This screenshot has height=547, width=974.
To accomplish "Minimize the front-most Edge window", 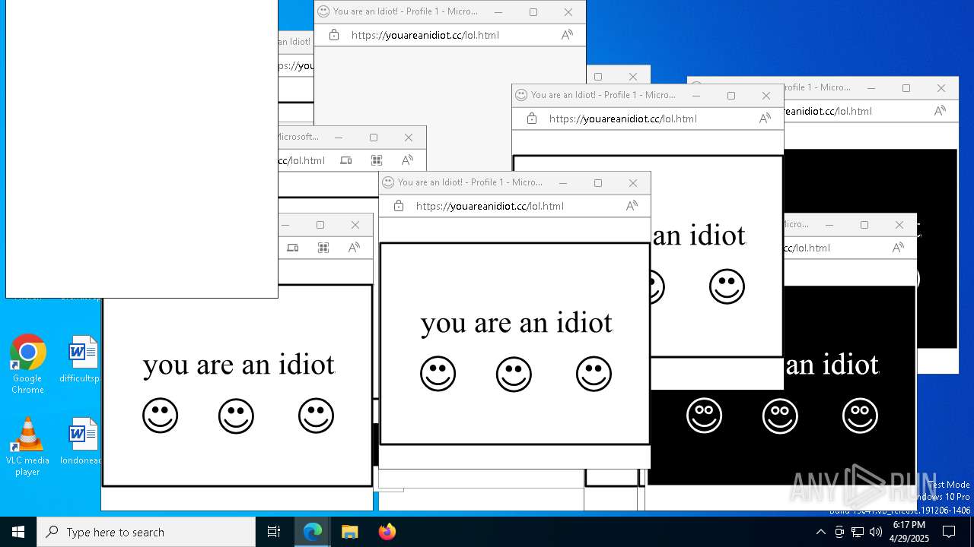I will point(563,182).
